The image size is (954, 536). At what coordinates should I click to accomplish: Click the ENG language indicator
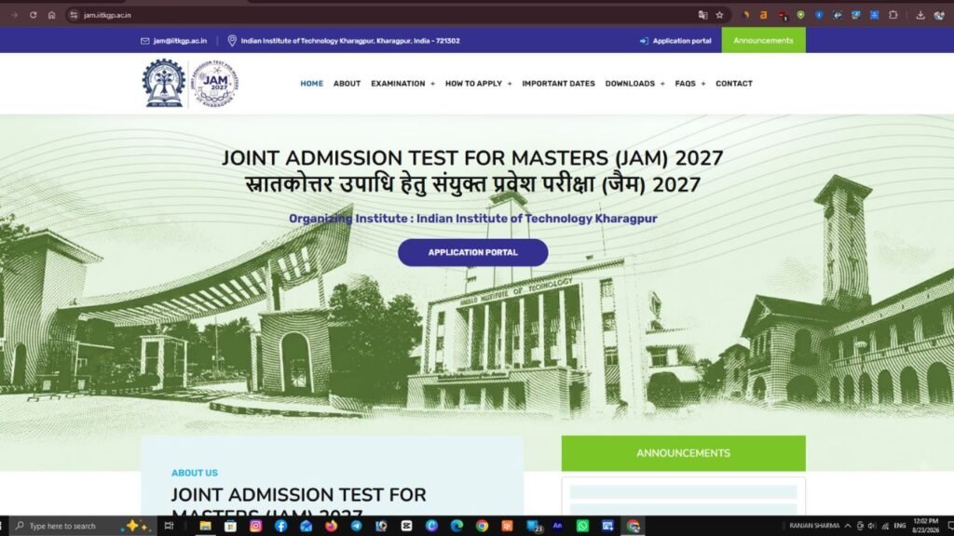900,526
